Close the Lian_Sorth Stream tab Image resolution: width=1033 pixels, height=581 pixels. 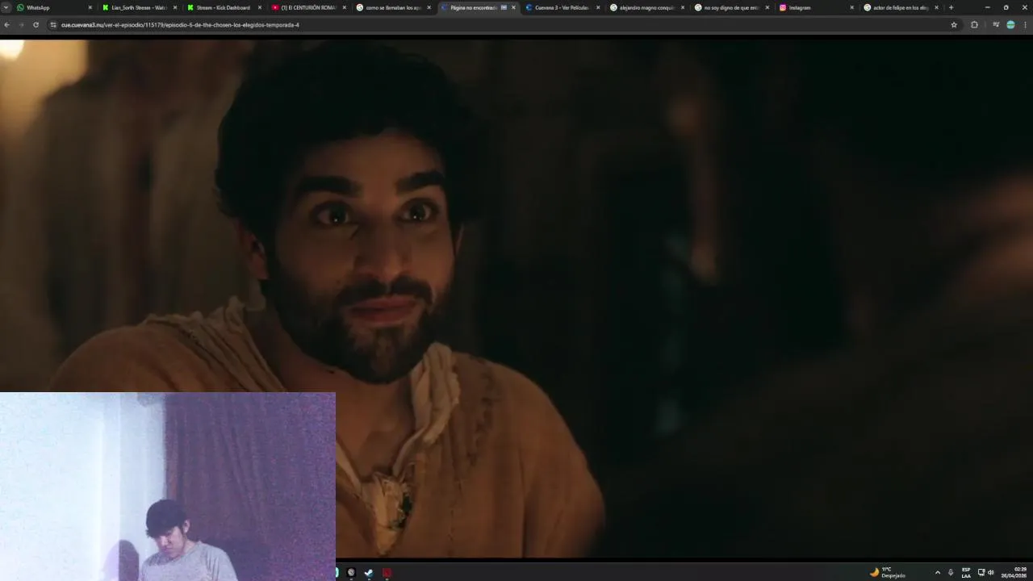[174, 7]
